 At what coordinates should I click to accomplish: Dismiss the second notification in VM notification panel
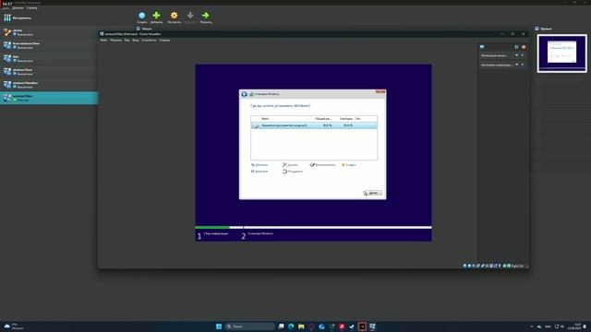tap(523, 65)
